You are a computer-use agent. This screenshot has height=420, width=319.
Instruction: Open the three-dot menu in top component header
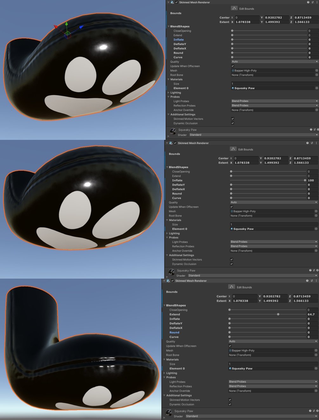click(x=316, y=2)
